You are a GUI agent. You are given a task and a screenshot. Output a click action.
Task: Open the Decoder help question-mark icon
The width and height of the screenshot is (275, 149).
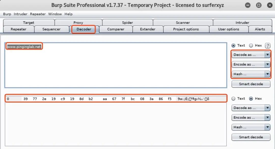pos(267,45)
